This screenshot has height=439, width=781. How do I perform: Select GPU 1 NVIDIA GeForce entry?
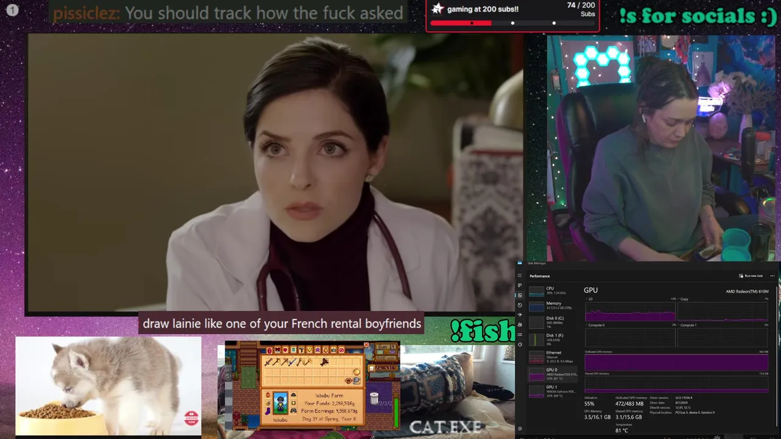point(552,391)
